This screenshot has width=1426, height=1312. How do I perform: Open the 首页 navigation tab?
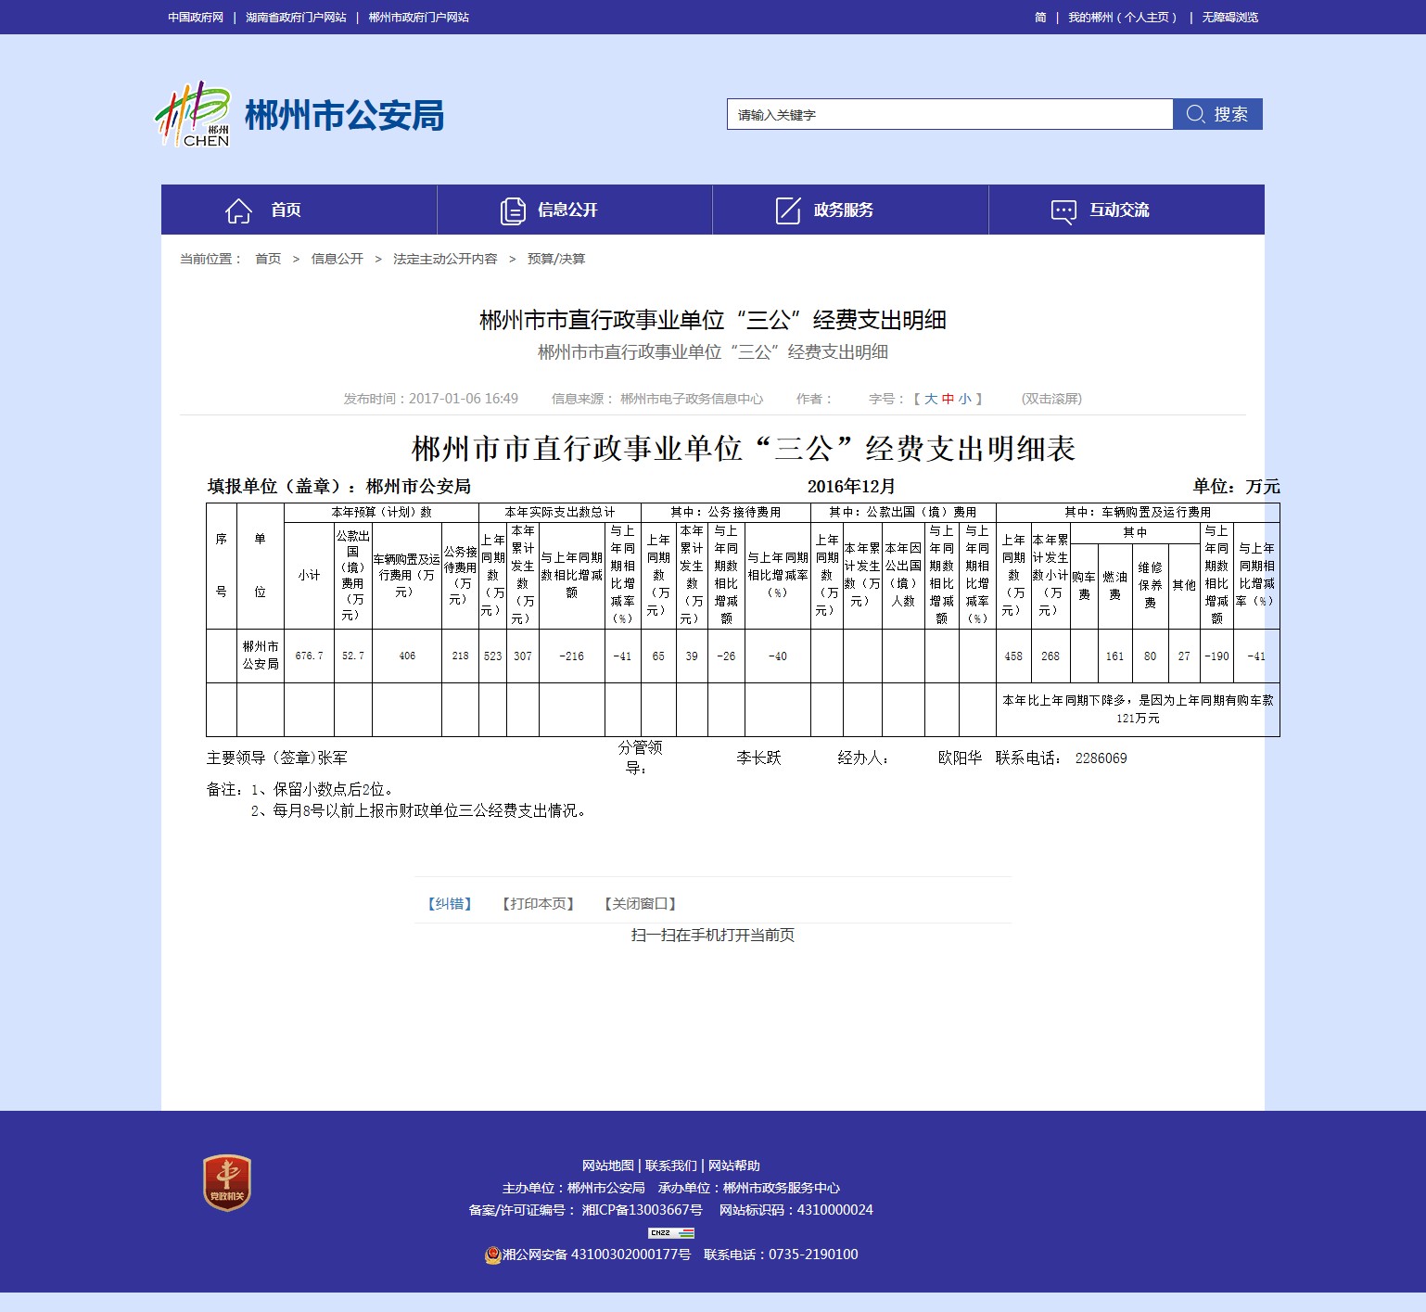[299, 210]
